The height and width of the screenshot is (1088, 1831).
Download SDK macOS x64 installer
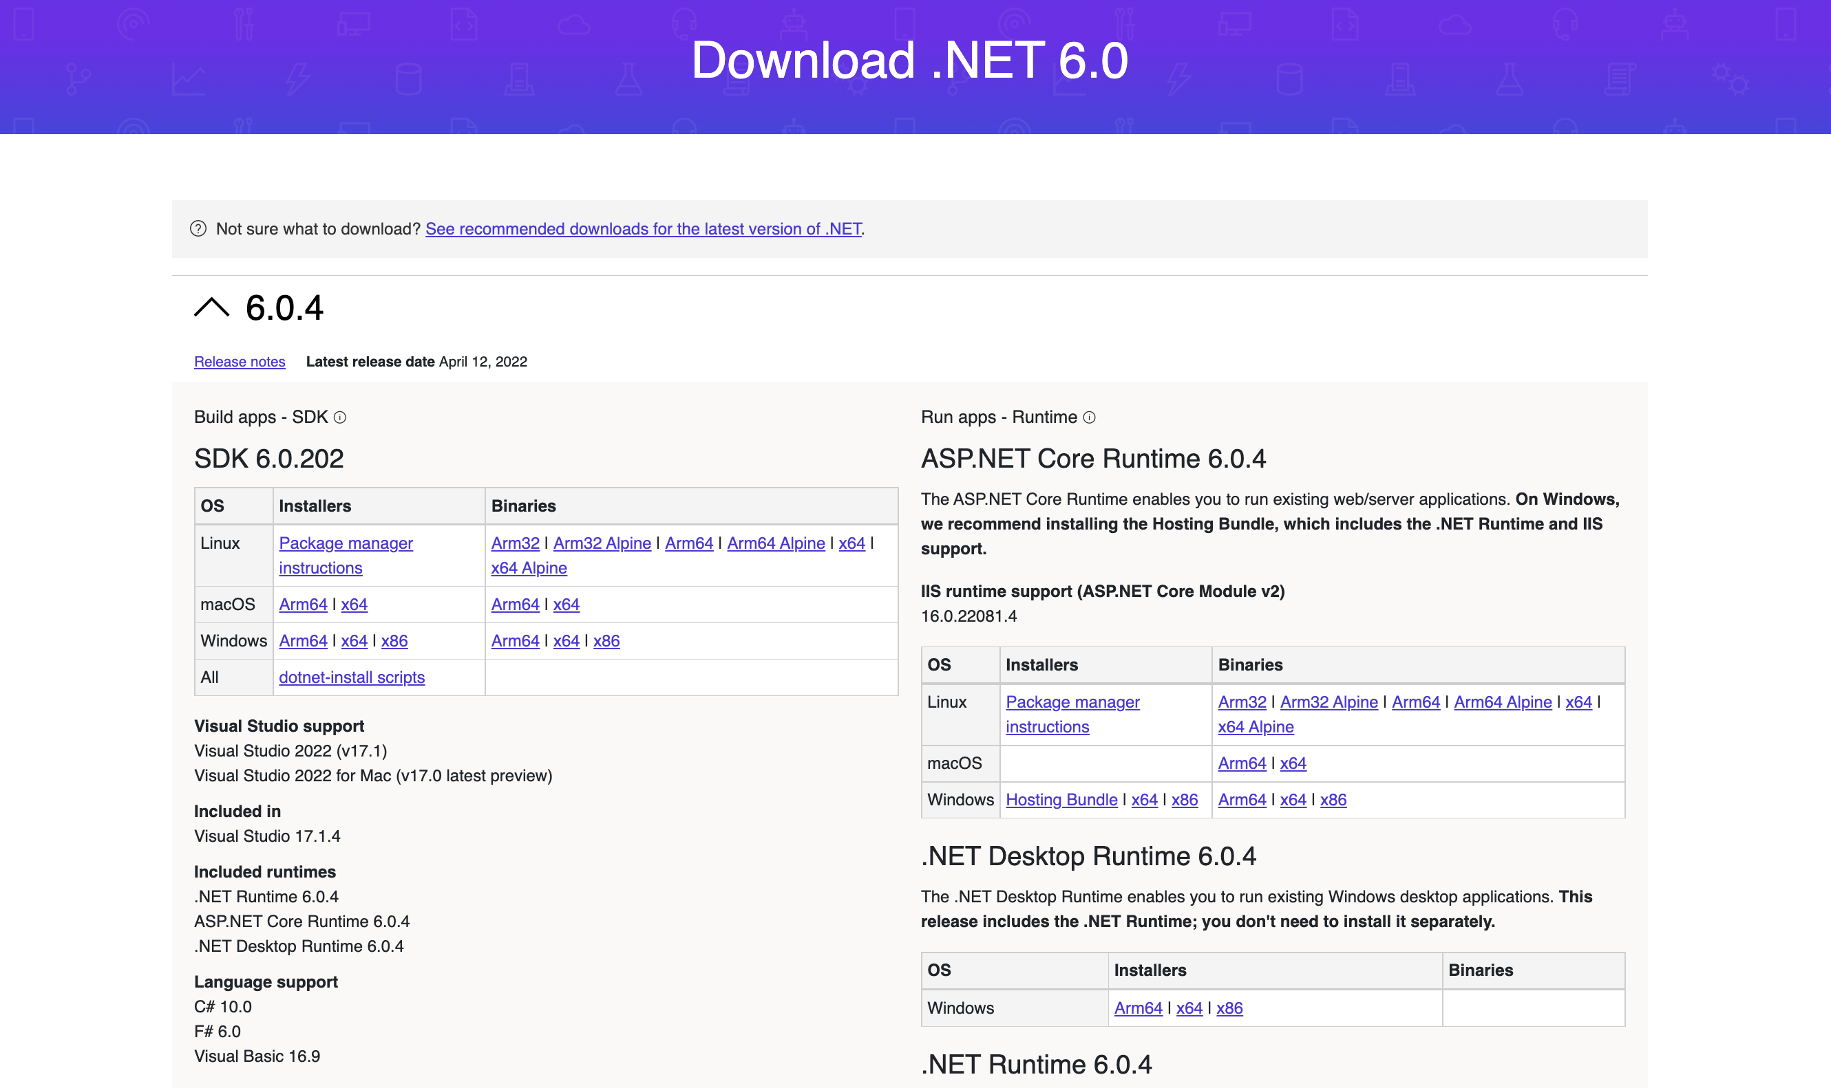coord(354,604)
